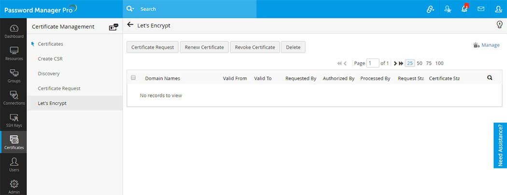Open the table column search magnifier
Image resolution: width=507 pixels, height=195 pixels.
pos(490,78)
